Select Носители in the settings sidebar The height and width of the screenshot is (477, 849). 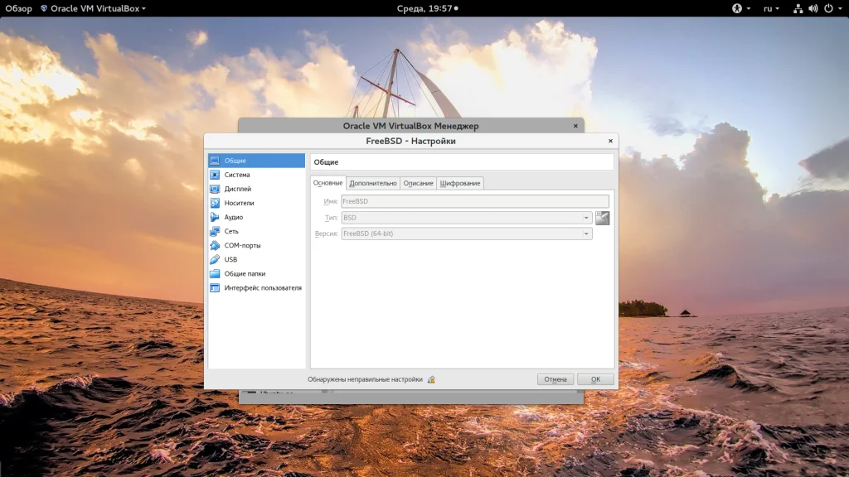[x=239, y=203]
